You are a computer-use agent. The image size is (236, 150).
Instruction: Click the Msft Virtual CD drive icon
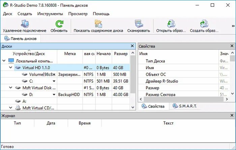(18, 108)
